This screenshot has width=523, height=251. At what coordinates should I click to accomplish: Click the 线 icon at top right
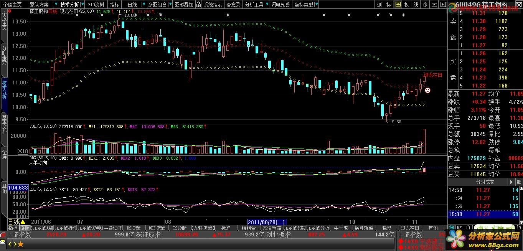pos(416,5)
